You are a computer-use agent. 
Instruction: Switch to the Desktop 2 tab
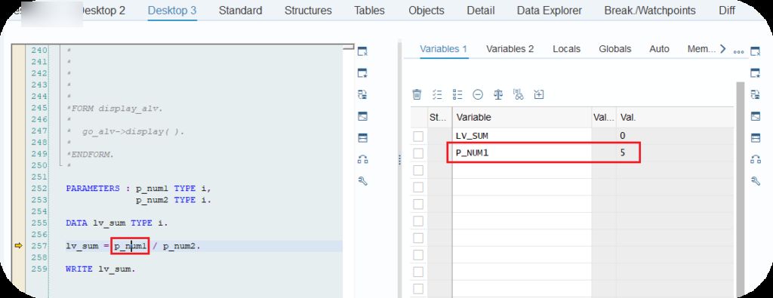[102, 11]
